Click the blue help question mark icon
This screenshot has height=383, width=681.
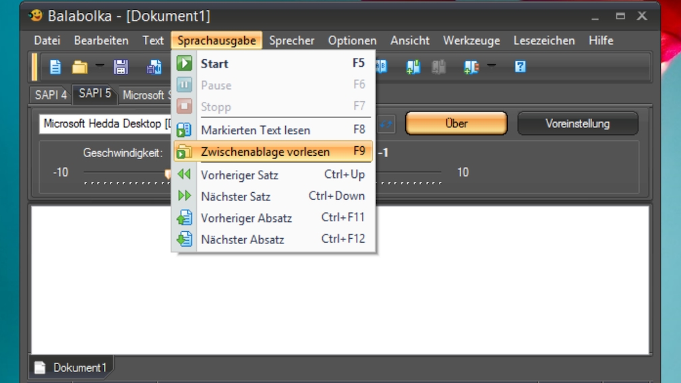(x=520, y=67)
